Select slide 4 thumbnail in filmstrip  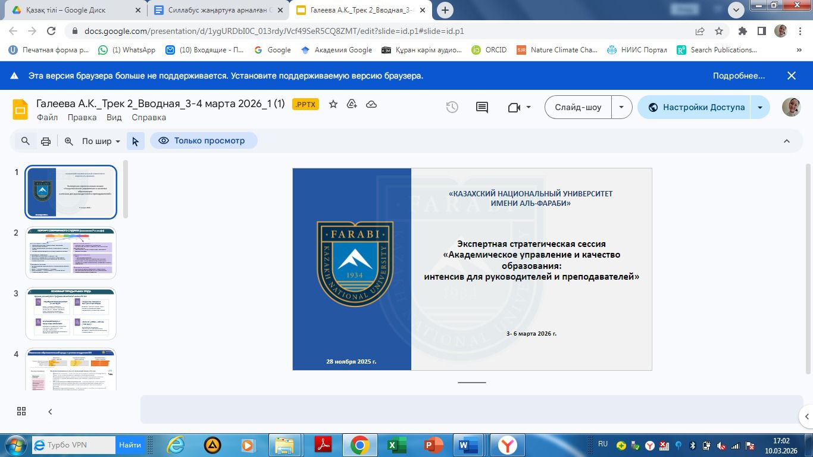[71, 370]
